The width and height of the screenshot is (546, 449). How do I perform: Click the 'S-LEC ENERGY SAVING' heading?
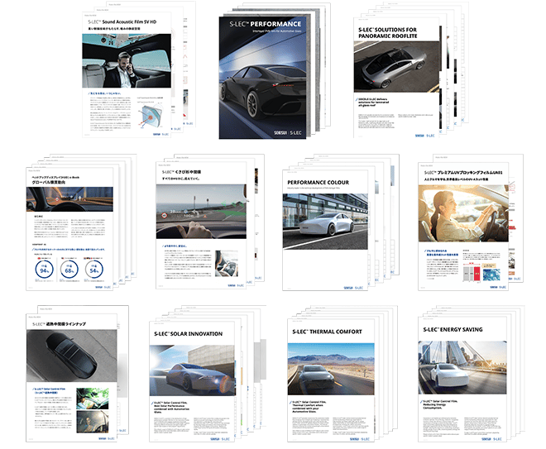[453, 329]
